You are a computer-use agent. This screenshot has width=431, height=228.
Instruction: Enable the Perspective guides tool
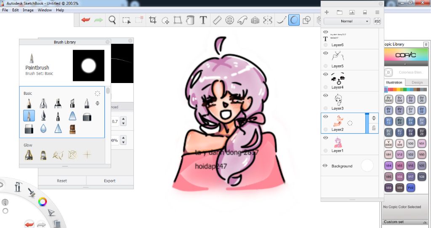click(x=255, y=20)
